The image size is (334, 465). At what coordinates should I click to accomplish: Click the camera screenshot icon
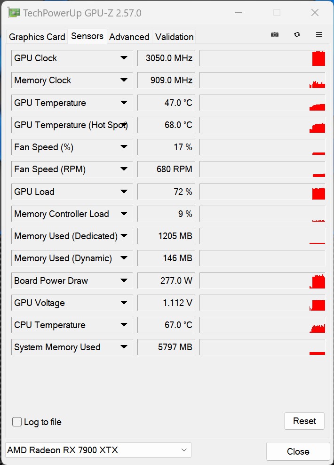pos(275,34)
